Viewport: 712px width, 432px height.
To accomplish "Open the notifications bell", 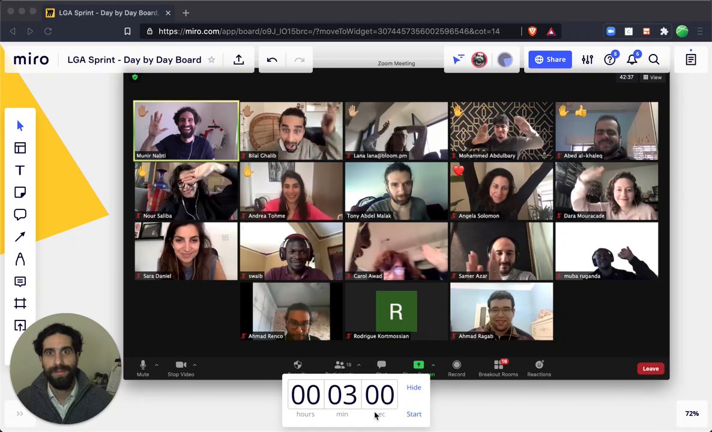I will (x=632, y=59).
